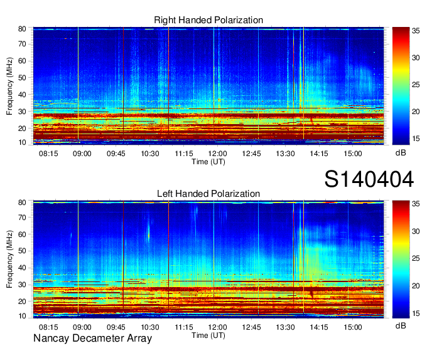Click the 20 MHz tick label on the top plot

point(22,128)
